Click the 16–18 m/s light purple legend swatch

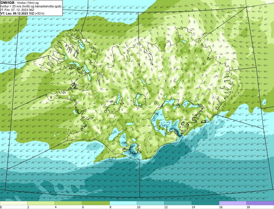click(233, 203)
